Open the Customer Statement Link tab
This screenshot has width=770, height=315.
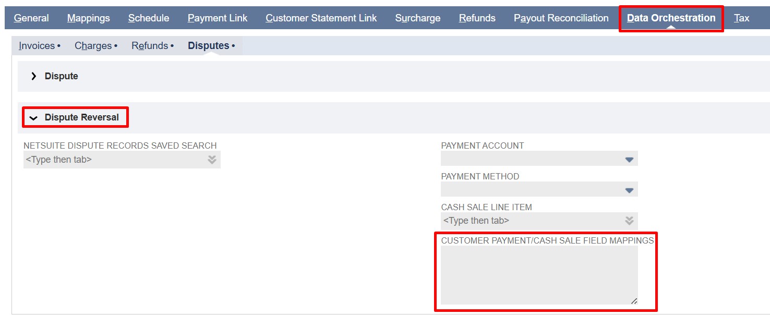(321, 17)
